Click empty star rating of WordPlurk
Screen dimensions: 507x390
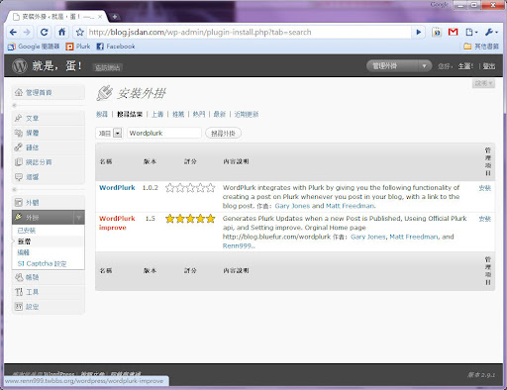pos(190,188)
